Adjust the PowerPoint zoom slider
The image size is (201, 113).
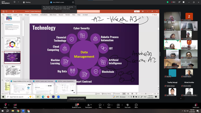146,94
